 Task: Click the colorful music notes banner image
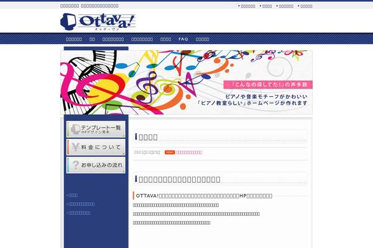click(186, 82)
